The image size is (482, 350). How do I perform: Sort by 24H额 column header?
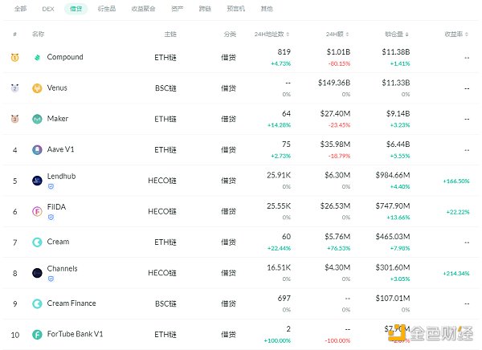(x=337, y=35)
